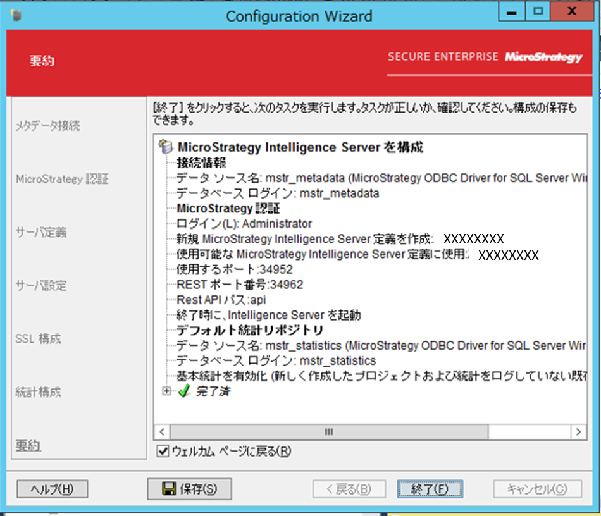The image size is (601, 516).
Task: Click the 終了(F) finish button
Action: click(x=430, y=489)
